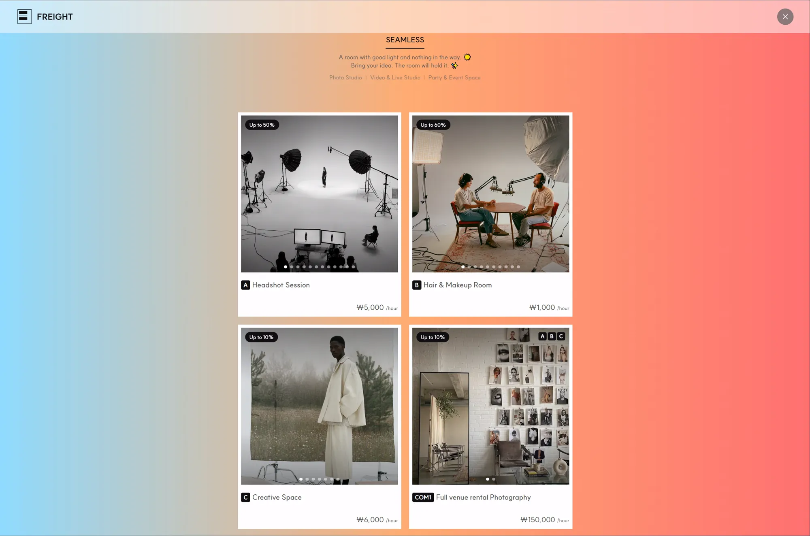810x536 pixels.
Task: Click the COM1 icon beside Full venue rental
Action: pos(423,497)
